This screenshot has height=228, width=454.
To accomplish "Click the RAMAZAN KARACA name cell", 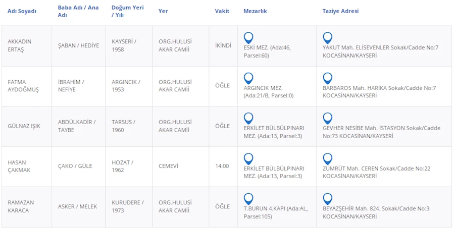I will [22, 206].
